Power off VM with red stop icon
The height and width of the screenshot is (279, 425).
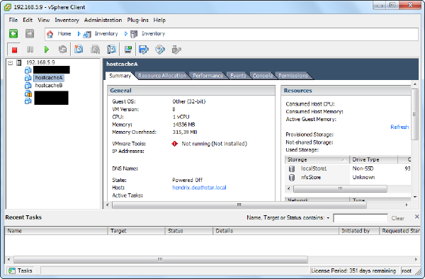tap(14, 50)
